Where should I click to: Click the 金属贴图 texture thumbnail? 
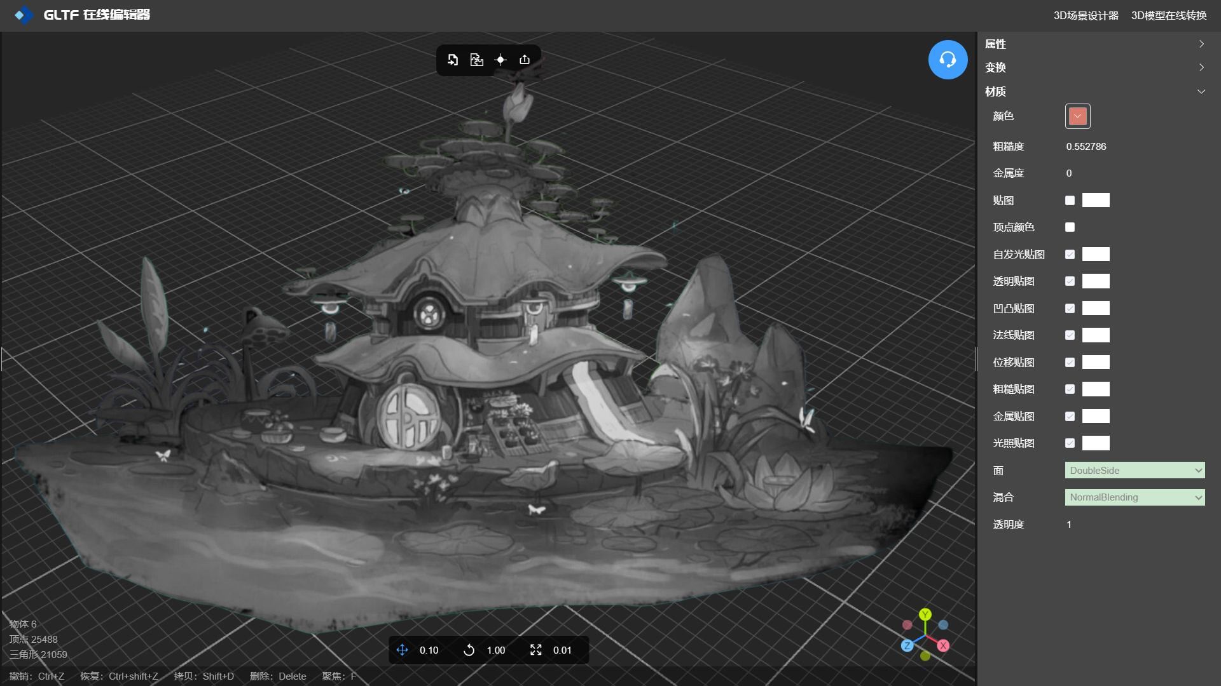(1096, 416)
